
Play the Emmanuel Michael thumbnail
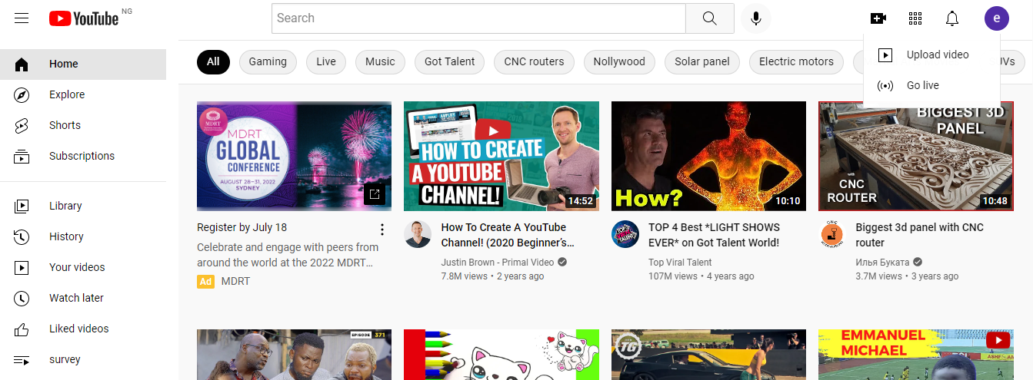tap(916, 355)
